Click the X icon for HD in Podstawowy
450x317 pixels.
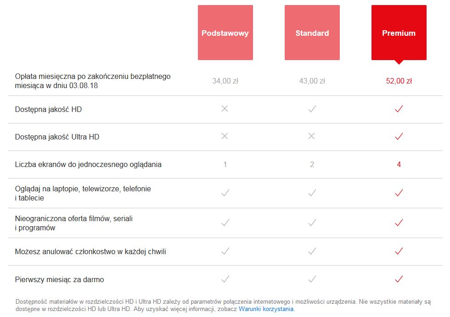click(225, 109)
